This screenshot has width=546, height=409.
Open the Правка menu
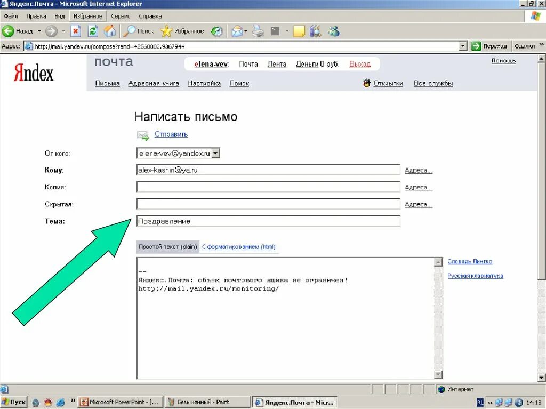(x=36, y=16)
